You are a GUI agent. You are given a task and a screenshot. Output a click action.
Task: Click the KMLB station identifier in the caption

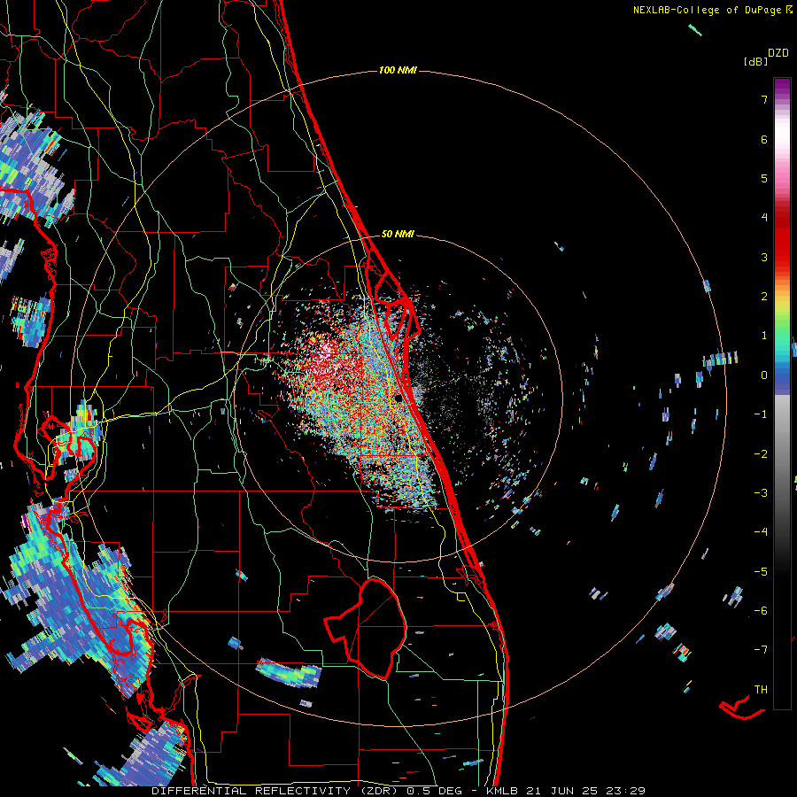coord(502,791)
